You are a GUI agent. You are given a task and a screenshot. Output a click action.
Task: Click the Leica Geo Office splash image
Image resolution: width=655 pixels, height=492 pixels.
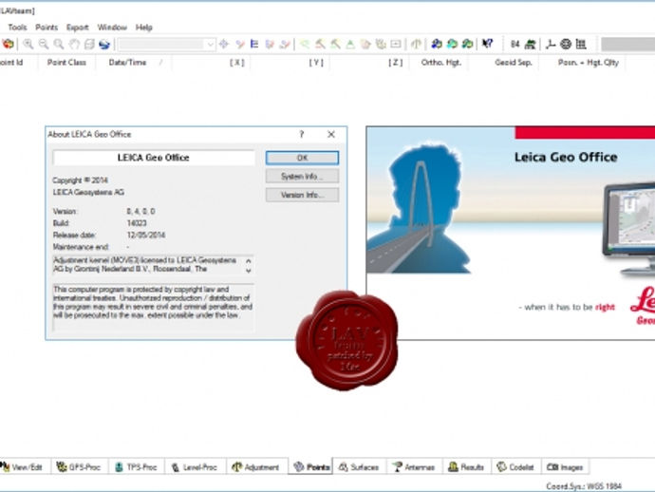click(511, 233)
